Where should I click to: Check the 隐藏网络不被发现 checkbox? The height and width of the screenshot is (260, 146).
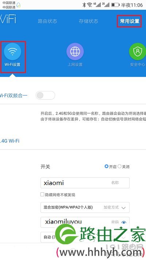(42, 194)
